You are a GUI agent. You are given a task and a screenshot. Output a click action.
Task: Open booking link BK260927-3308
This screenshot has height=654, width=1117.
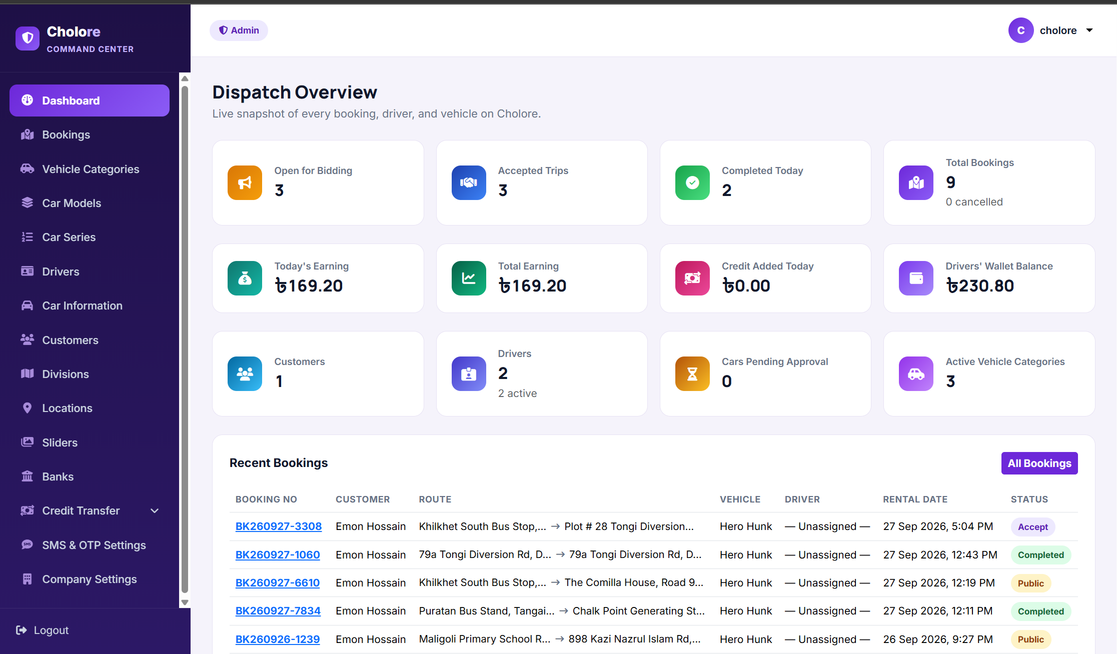coord(279,526)
